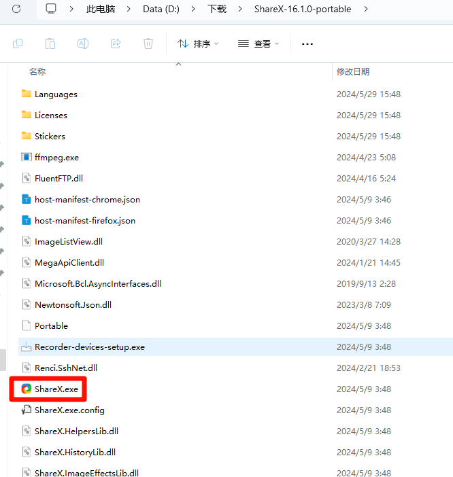Click the computer monitor icon in breadcrumb
The width and height of the screenshot is (453, 477).
(x=51, y=9)
